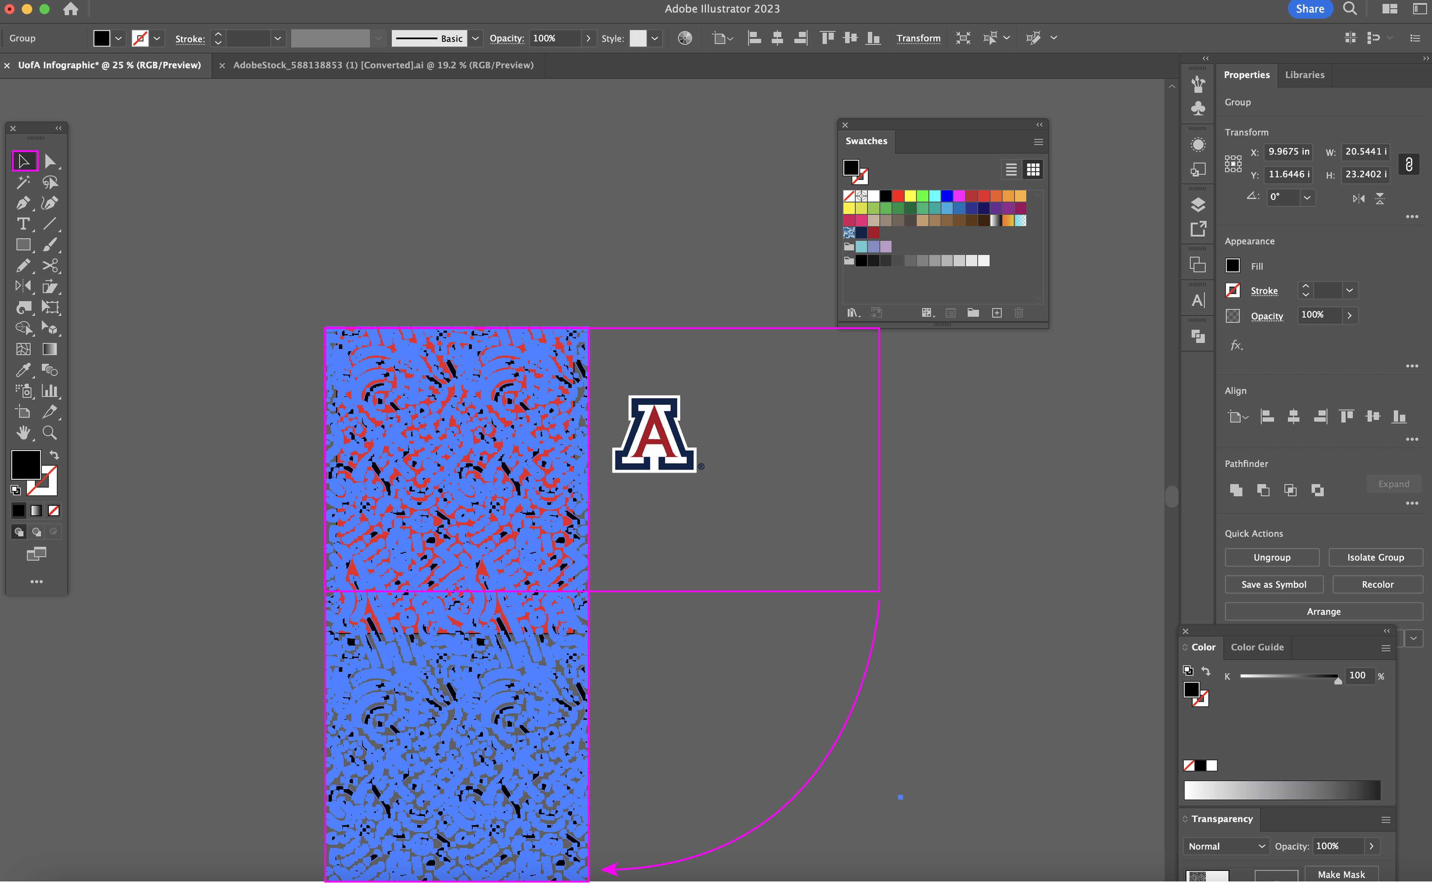Switch Swatches panel to list view
1432x883 pixels.
coord(1011,170)
